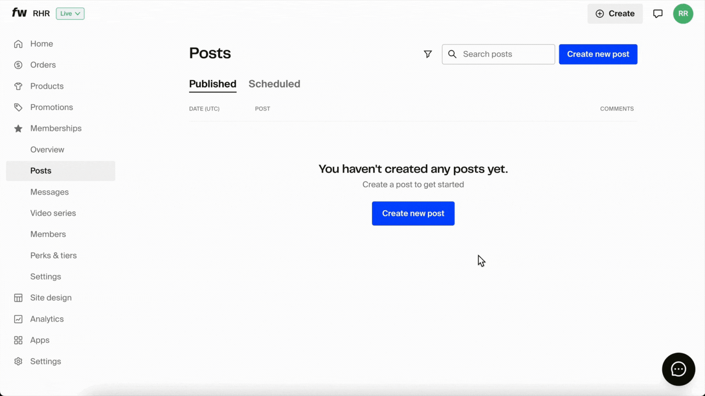The height and width of the screenshot is (396, 705).
Task: Open Analytics via its chart icon
Action: click(x=18, y=319)
